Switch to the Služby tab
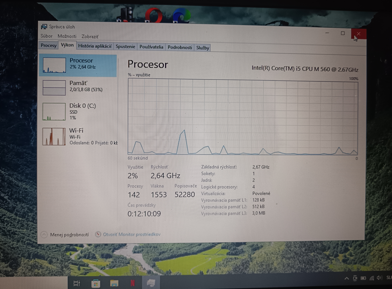Screen dimensions: 392x289 (x=202, y=48)
